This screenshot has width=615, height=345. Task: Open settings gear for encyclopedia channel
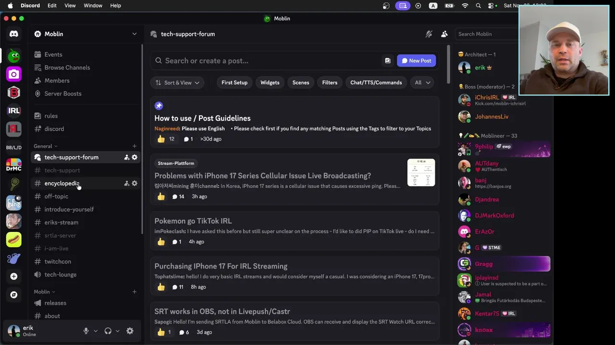135,183
